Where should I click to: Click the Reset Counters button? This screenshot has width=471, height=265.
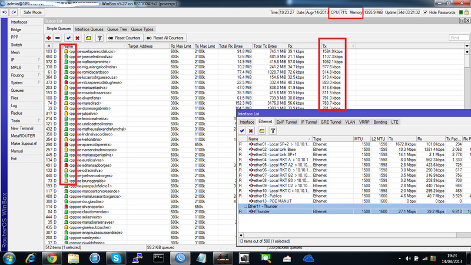coord(124,38)
